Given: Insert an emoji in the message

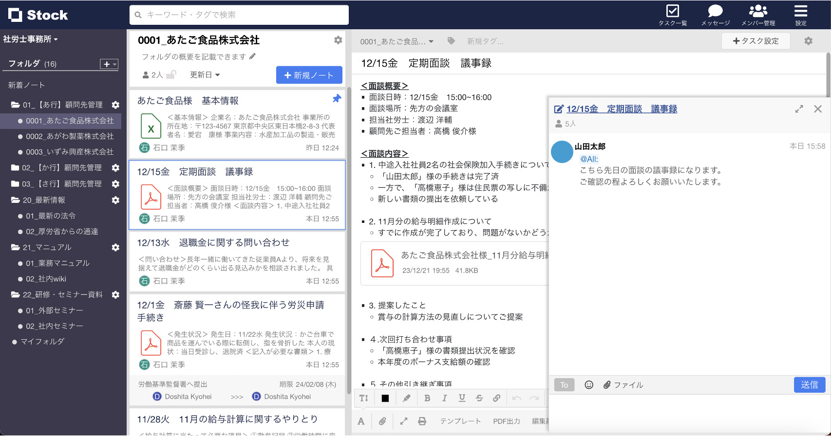Looking at the screenshot, I should pyautogui.click(x=589, y=385).
